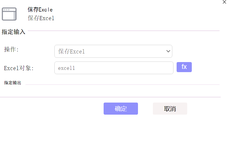Click the 操作: field label

point(11,49)
